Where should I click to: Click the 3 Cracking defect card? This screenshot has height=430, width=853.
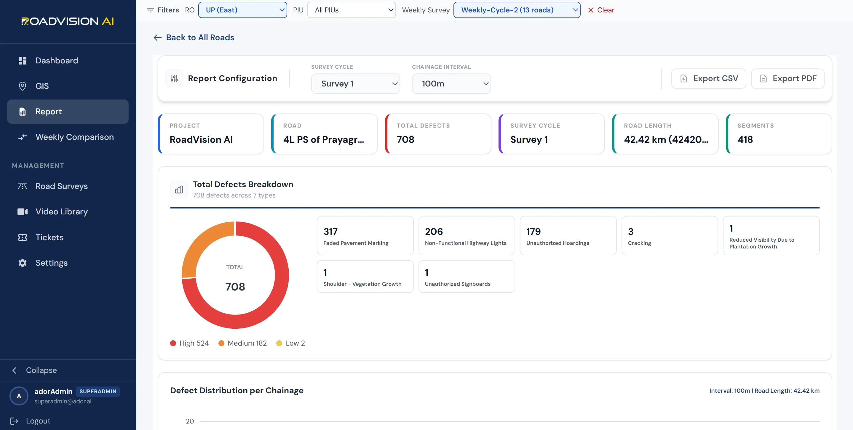coord(670,235)
